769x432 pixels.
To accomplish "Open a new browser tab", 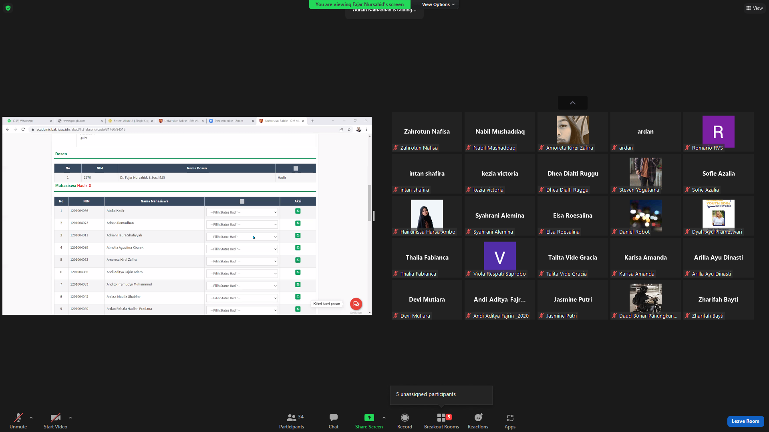I will point(312,121).
